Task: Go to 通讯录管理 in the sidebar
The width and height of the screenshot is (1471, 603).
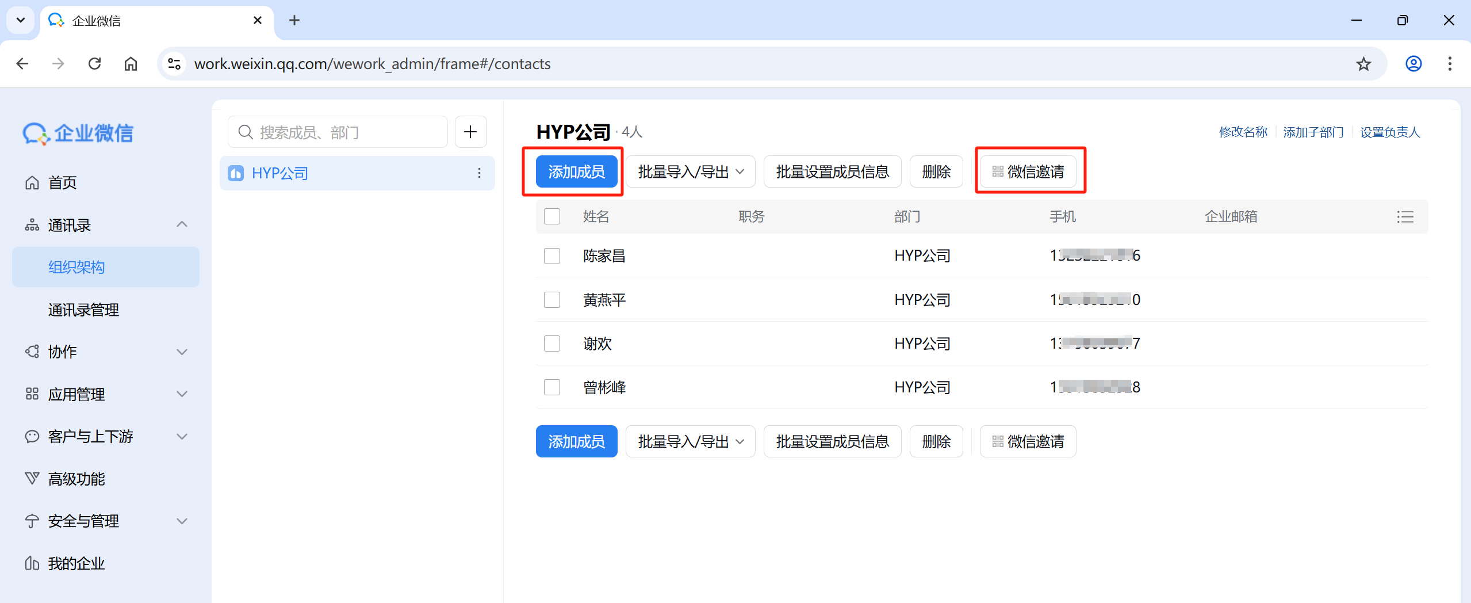Action: (83, 310)
